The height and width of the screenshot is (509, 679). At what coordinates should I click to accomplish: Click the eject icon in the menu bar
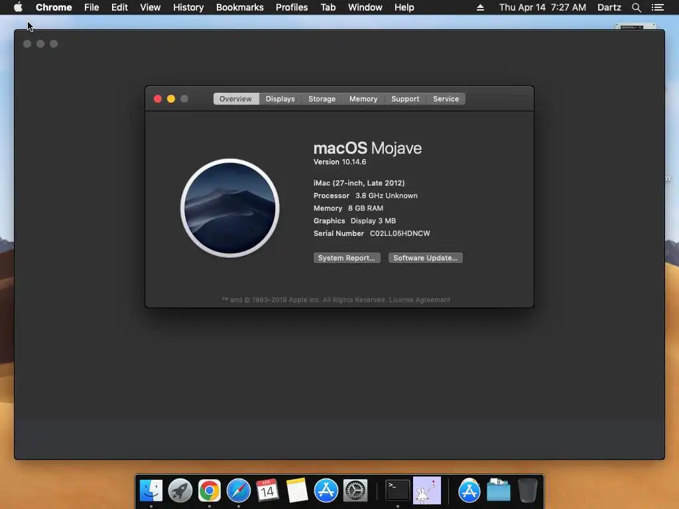[x=480, y=7]
